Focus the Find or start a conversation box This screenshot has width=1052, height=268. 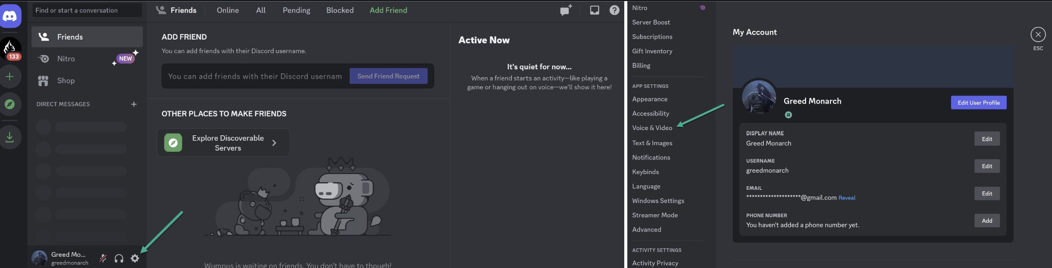click(87, 10)
